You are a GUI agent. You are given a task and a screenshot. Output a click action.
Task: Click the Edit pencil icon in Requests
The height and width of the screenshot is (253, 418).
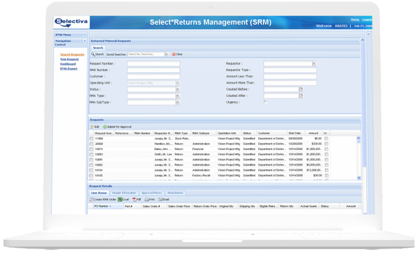coord(92,126)
